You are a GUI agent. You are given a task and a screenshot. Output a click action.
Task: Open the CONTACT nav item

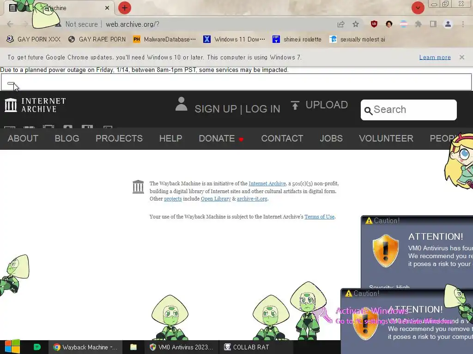pyautogui.click(x=282, y=138)
